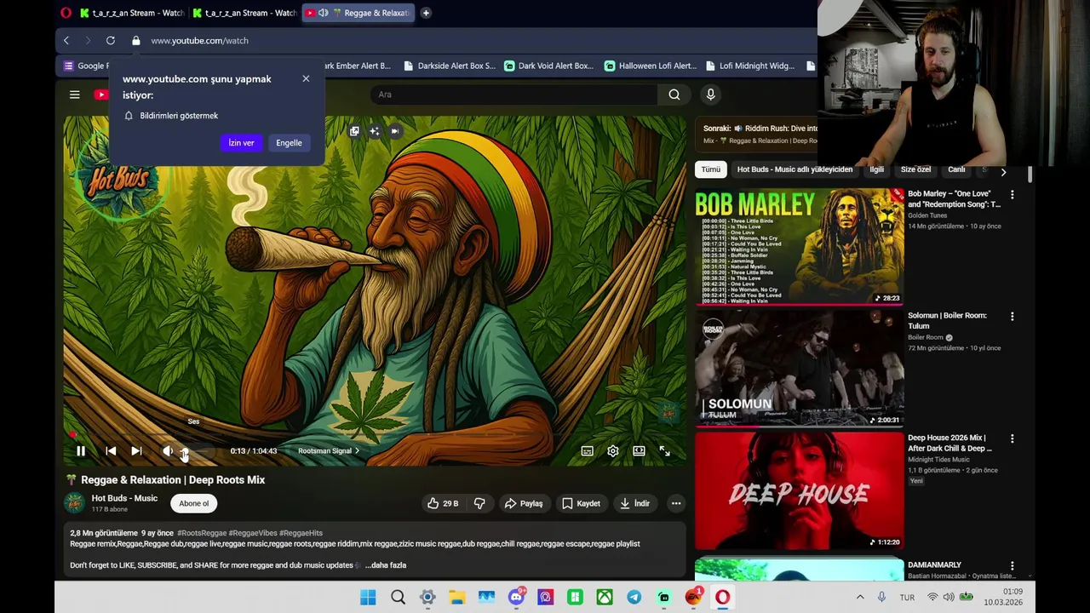
Task: Mute the video using the speaker icon
Action: (168, 451)
